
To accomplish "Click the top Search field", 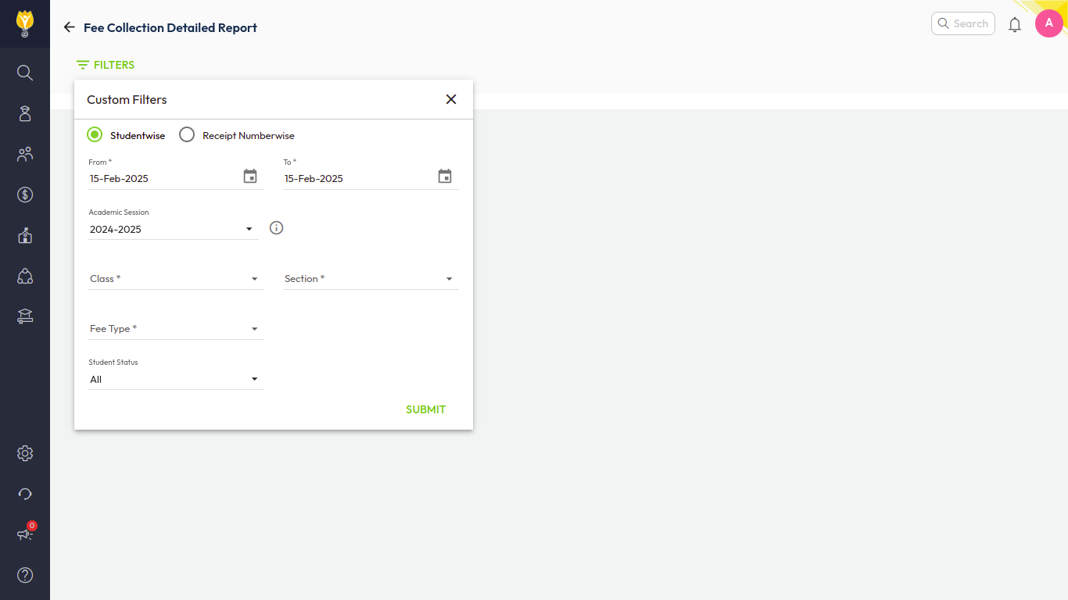I will tap(963, 23).
